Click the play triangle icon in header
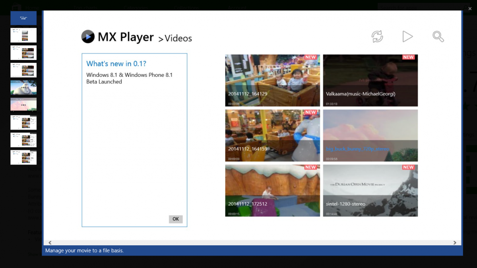This screenshot has width=477, height=268. pos(407,37)
